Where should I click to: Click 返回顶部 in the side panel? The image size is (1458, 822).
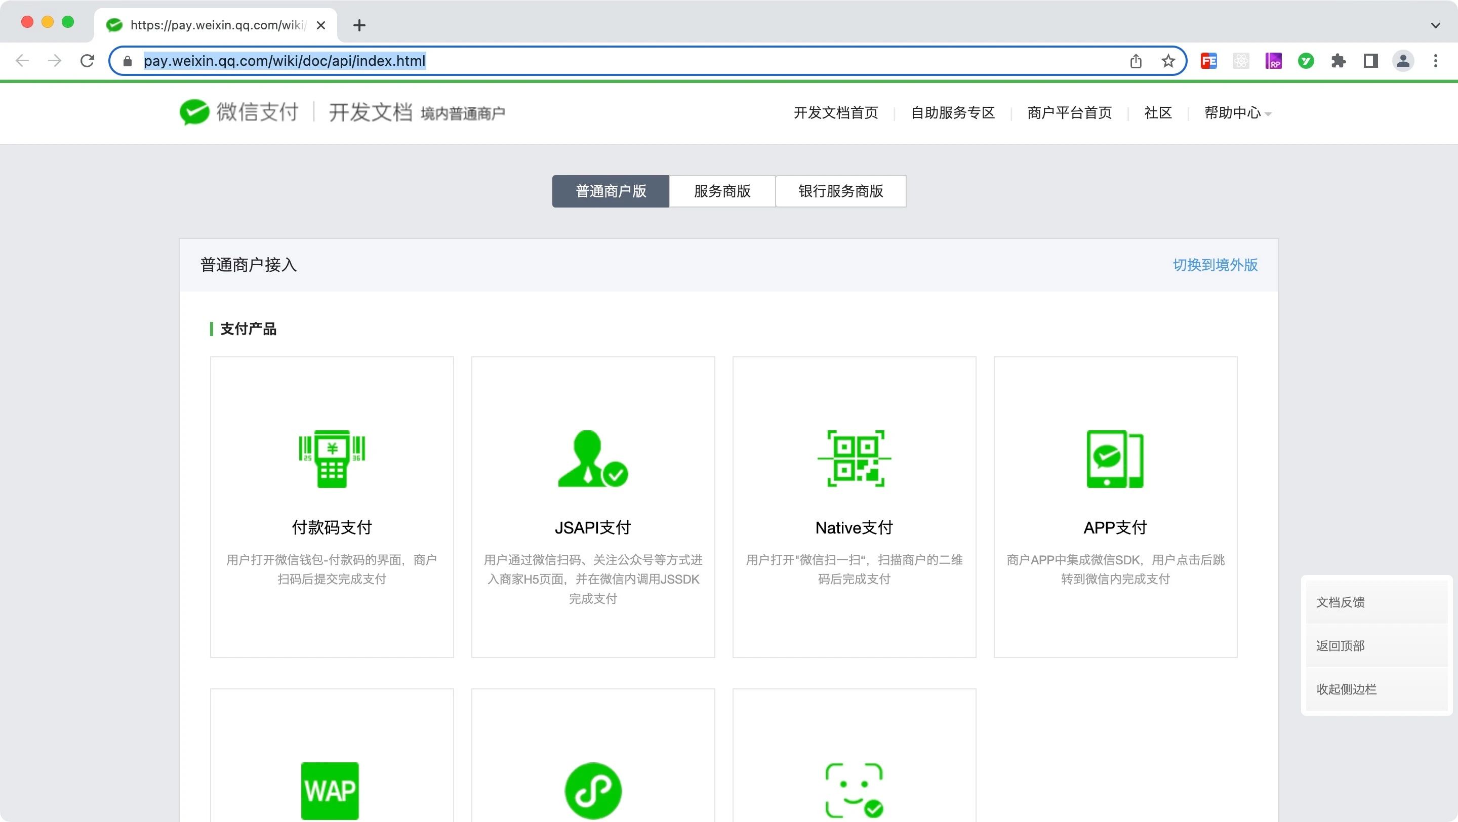[1376, 645]
